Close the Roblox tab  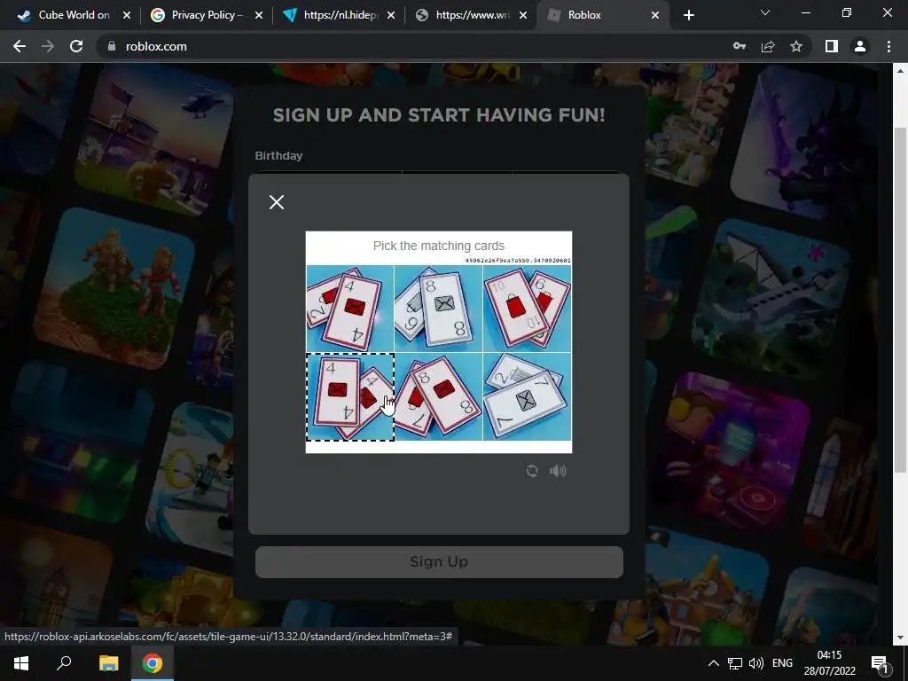[x=655, y=16]
